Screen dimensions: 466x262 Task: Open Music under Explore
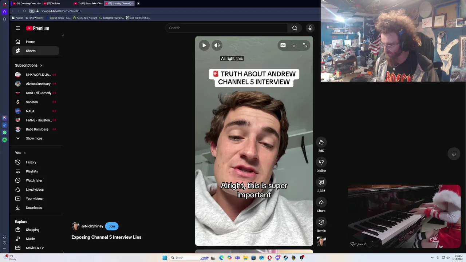coord(35,239)
